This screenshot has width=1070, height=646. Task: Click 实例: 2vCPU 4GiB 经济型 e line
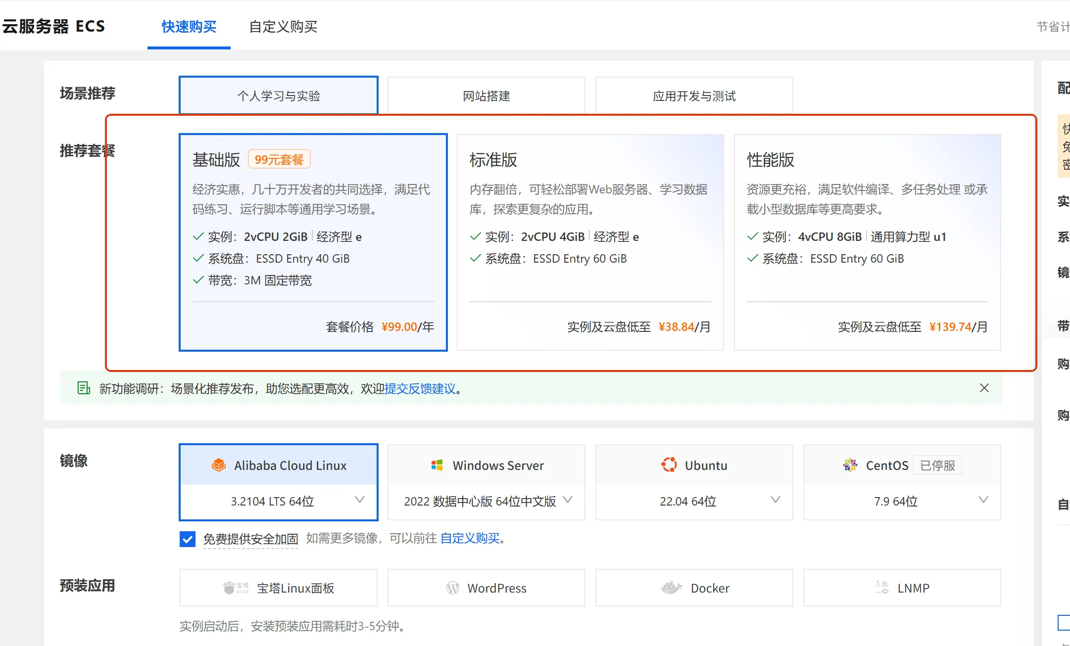(554, 236)
